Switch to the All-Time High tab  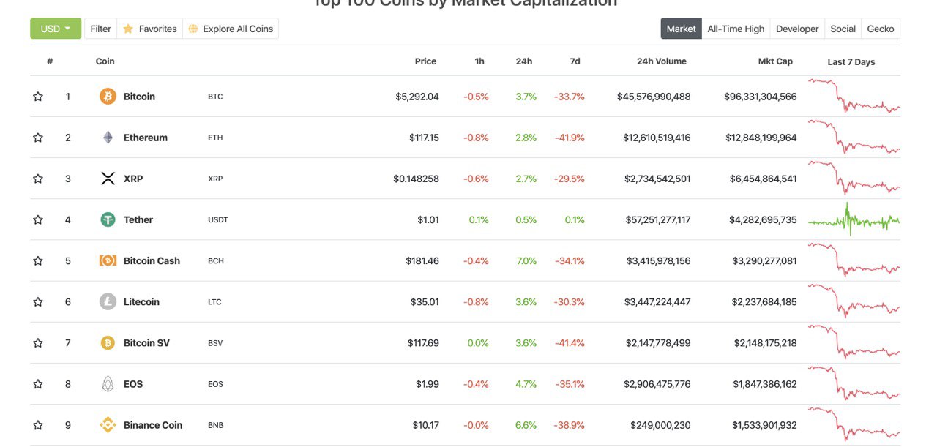click(735, 29)
